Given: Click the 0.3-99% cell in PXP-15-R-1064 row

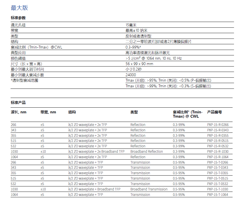Looking at the screenshot, I should pos(179,157).
